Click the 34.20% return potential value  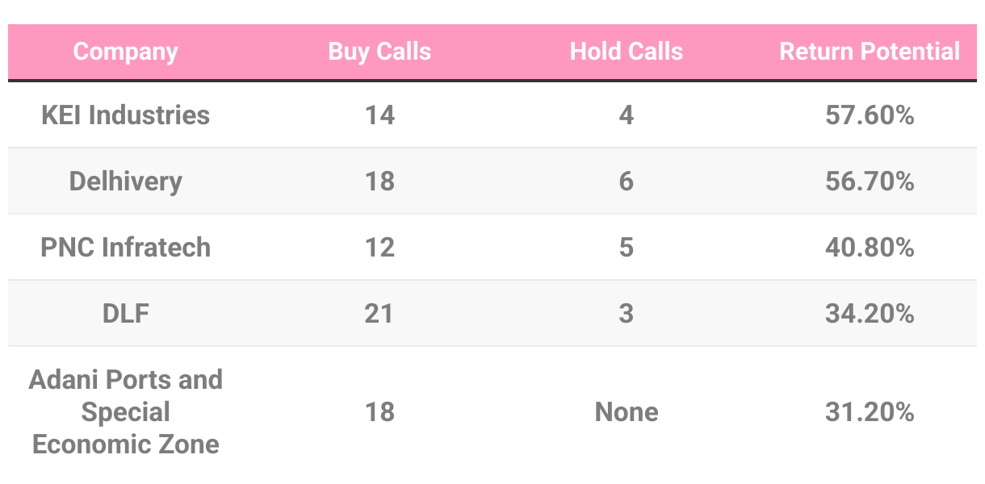[x=870, y=313]
